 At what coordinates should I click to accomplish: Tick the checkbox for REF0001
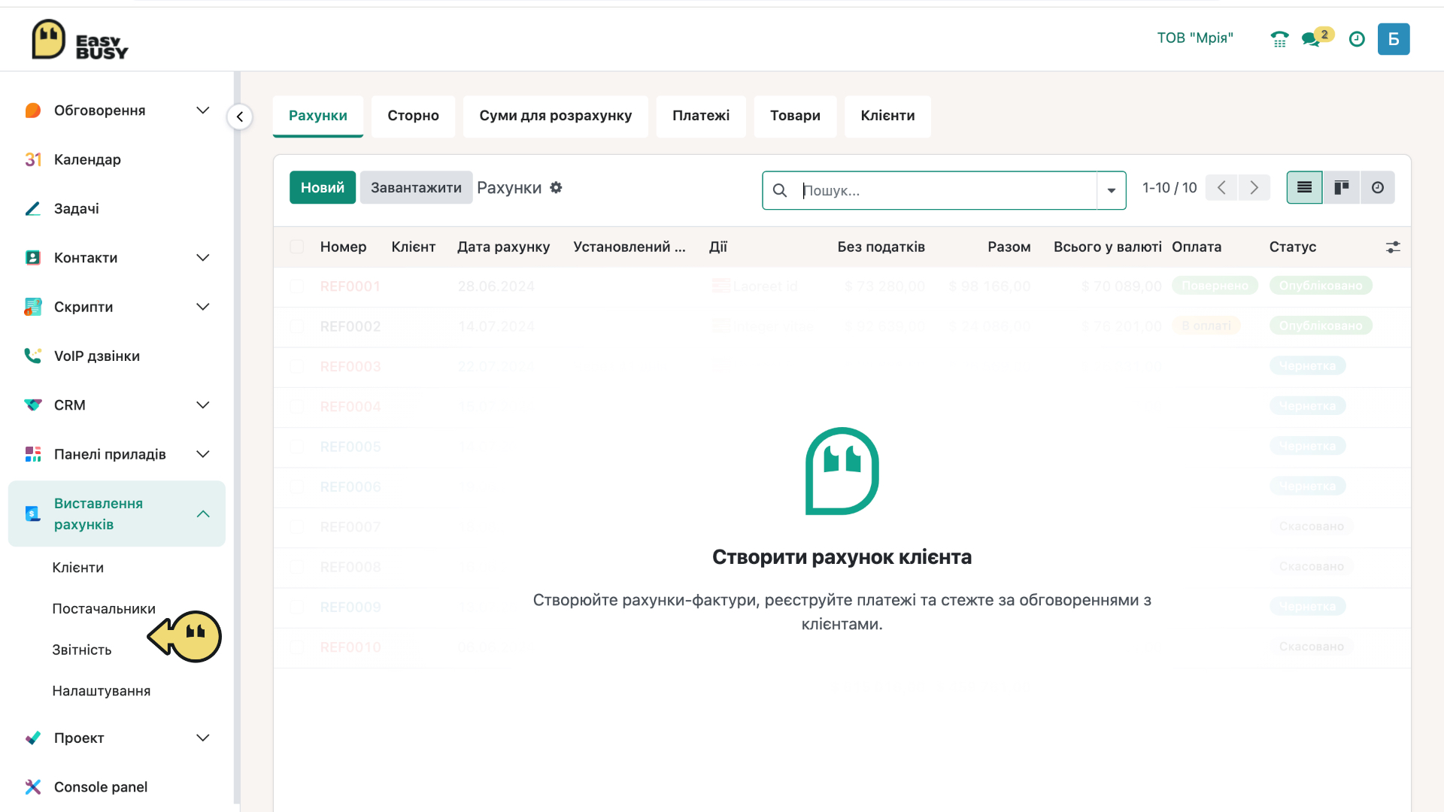tap(297, 286)
